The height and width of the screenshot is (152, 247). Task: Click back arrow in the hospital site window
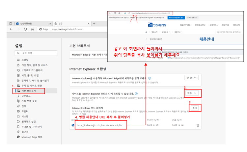(110, 13)
